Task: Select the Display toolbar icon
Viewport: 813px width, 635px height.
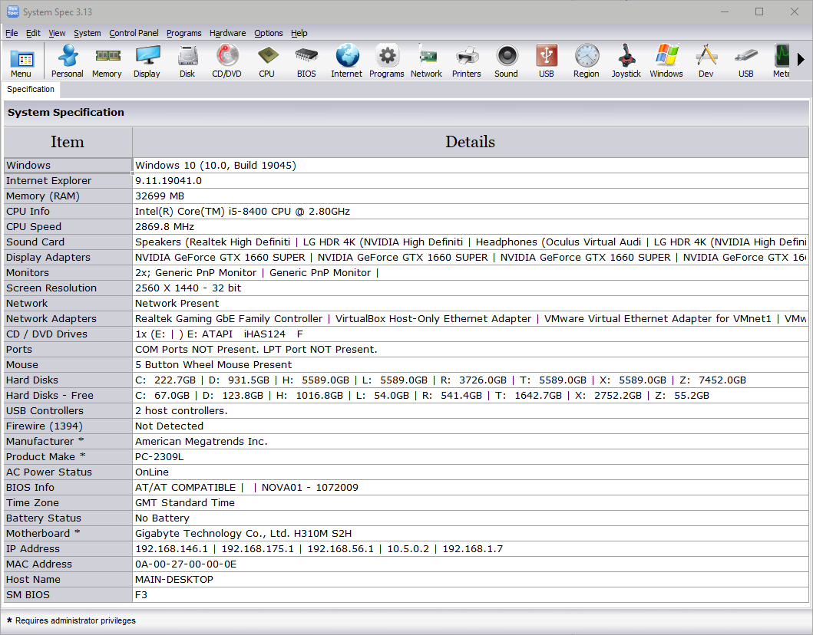Action: (x=147, y=61)
